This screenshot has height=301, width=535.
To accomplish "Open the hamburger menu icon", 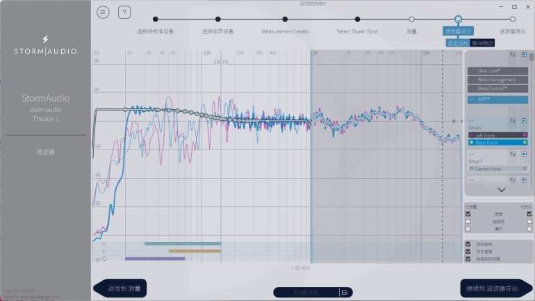I will tap(103, 12).
